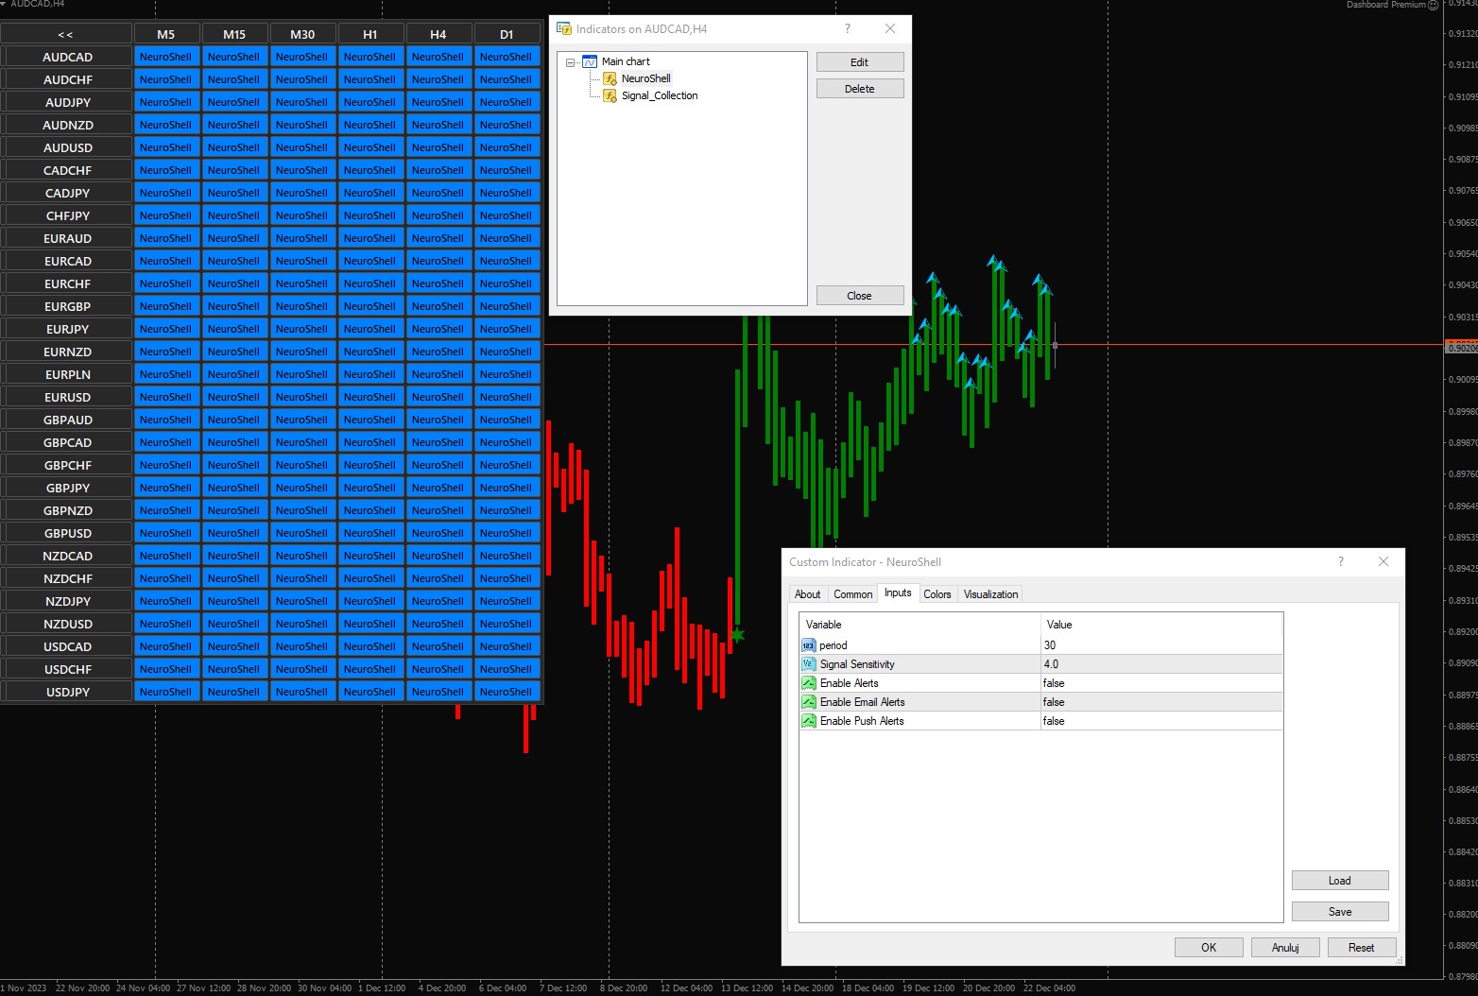Click the M5 timeframe header on the dashboard
The width and height of the screenshot is (1478, 996).
(x=166, y=34)
